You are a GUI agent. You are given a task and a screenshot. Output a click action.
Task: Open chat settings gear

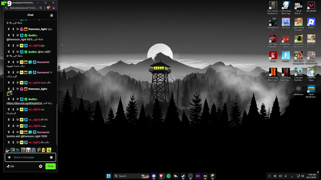(x=41, y=166)
